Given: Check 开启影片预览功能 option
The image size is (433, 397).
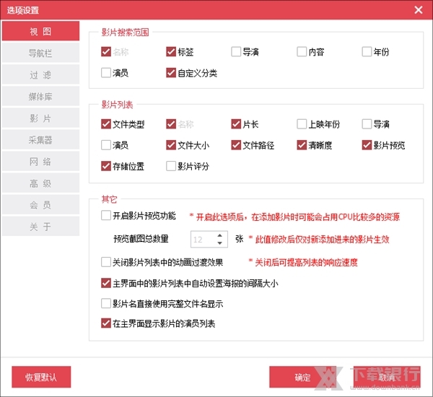Looking at the screenshot, I should coord(106,216).
